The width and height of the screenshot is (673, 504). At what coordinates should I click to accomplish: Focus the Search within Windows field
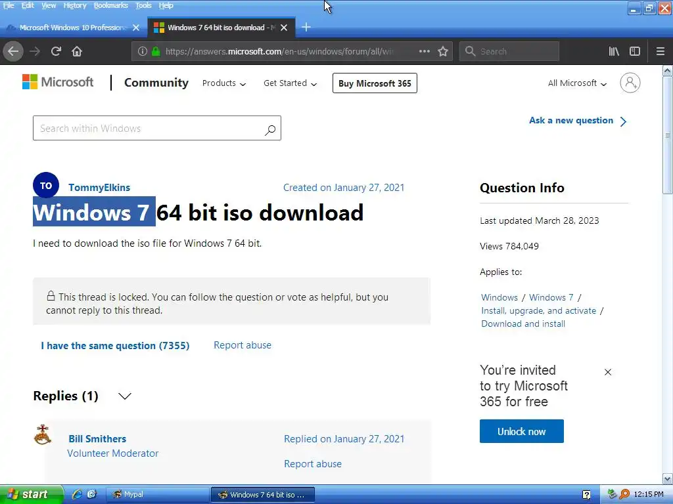pyautogui.click(x=157, y=128)
